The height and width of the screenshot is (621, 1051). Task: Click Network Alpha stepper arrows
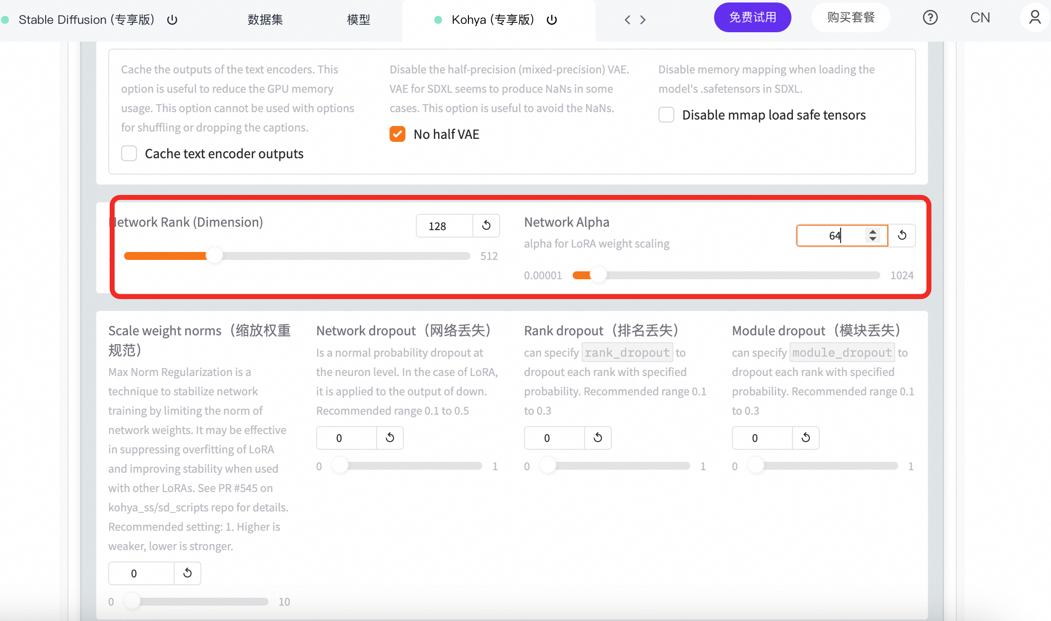(872, 235)
